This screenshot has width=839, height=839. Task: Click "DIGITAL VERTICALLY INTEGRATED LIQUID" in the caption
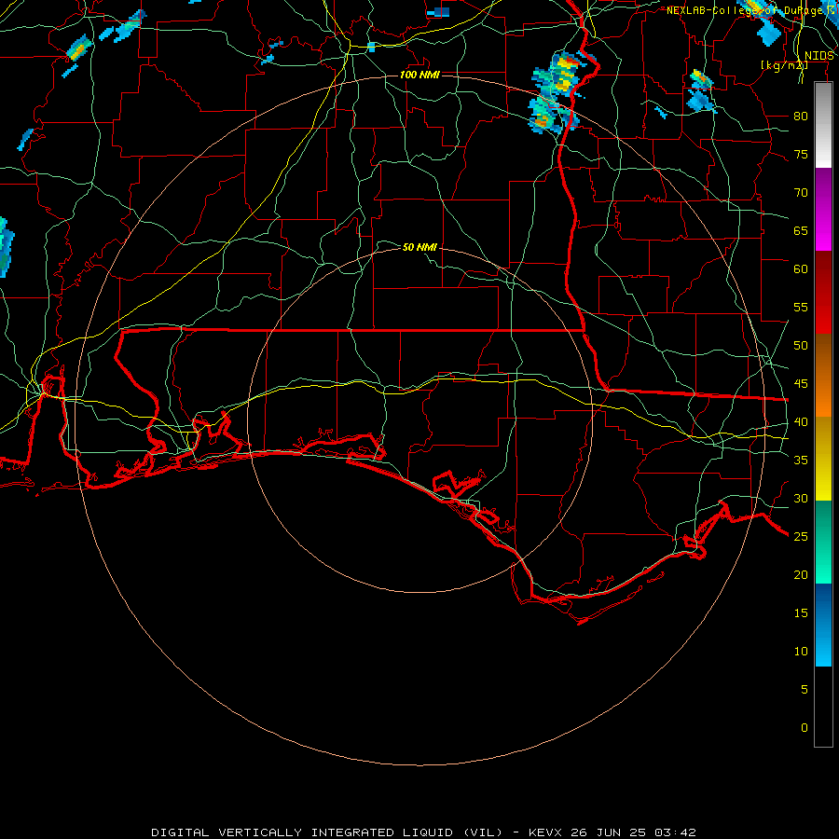tap(302, 832)
